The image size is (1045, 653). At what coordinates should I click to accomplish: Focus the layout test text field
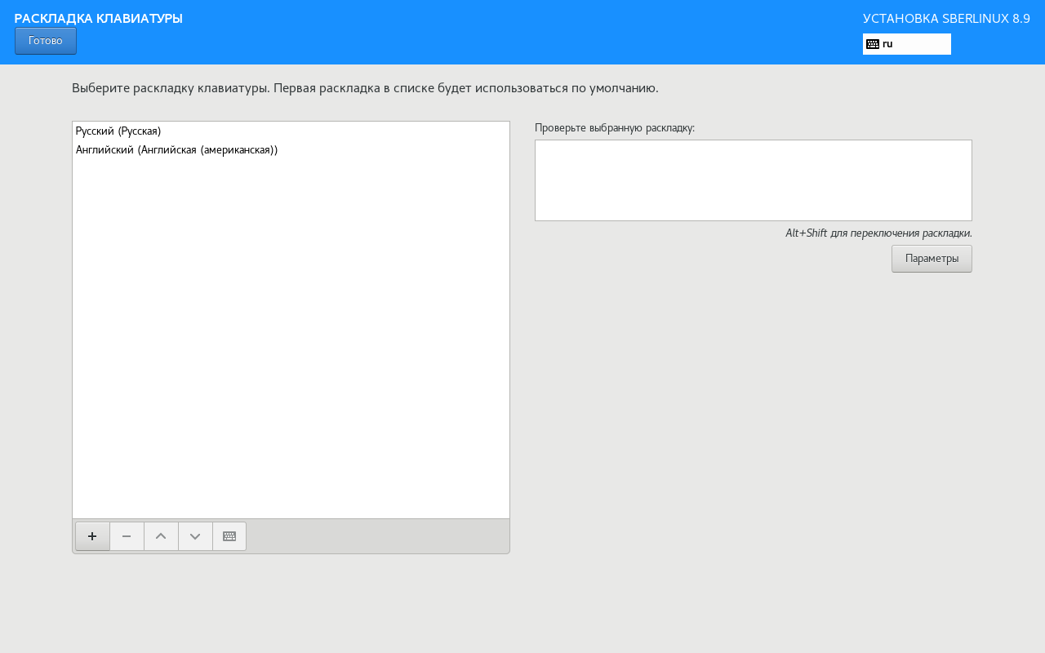pyautogui.click(x=753, y=180)
